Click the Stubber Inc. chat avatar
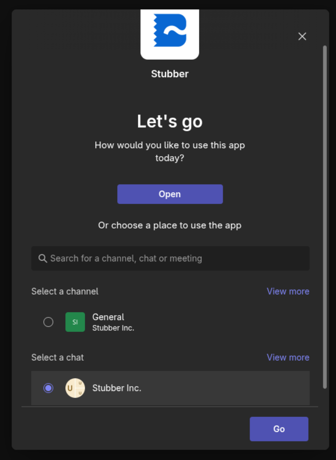Image resolution: width=336 pixels, height=460 pixels. (75, 388)
